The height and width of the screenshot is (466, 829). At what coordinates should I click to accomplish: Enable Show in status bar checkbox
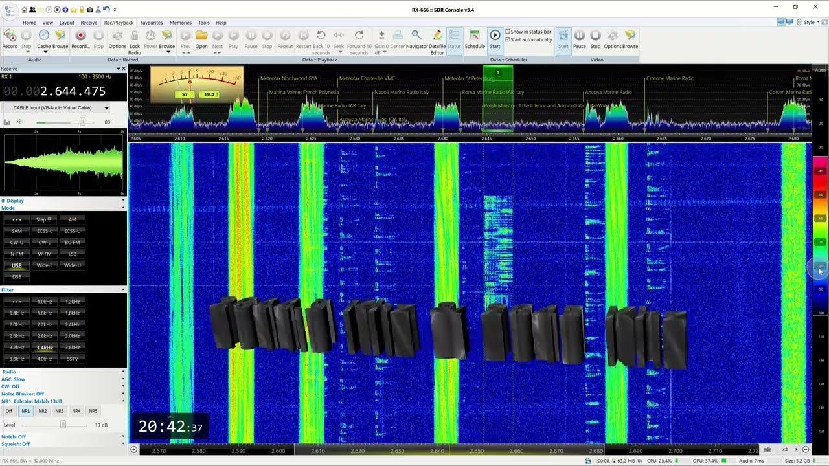[x=508, y=32]
